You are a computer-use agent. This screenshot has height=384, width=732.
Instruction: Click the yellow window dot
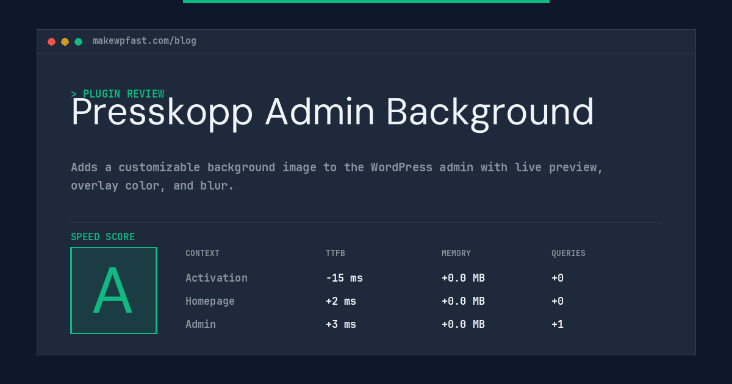click(65, 41)
